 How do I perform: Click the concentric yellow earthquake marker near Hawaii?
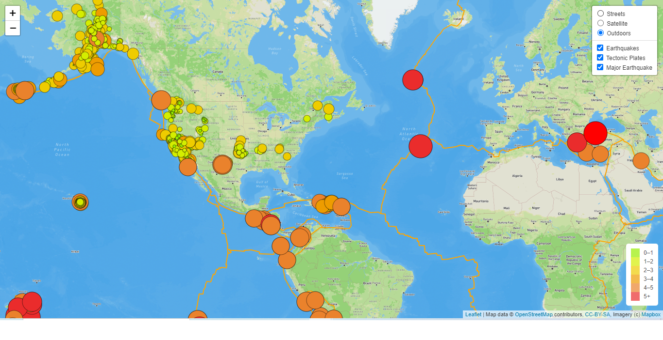pyautogui.click(x=81, y=203)
